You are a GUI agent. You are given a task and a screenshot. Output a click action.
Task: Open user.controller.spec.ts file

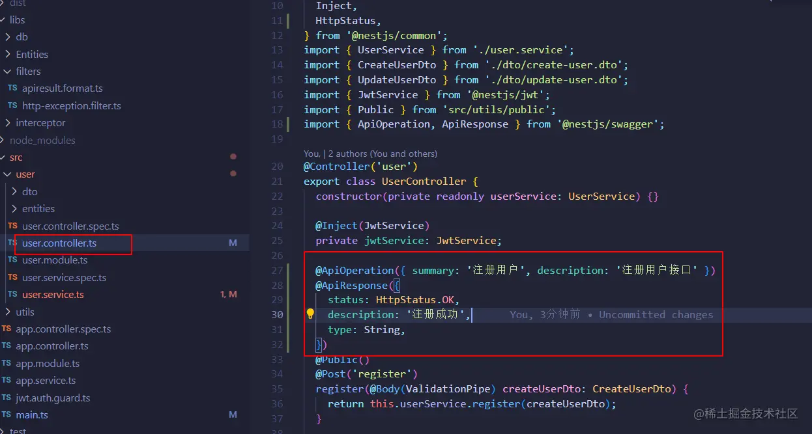(70, 226)
